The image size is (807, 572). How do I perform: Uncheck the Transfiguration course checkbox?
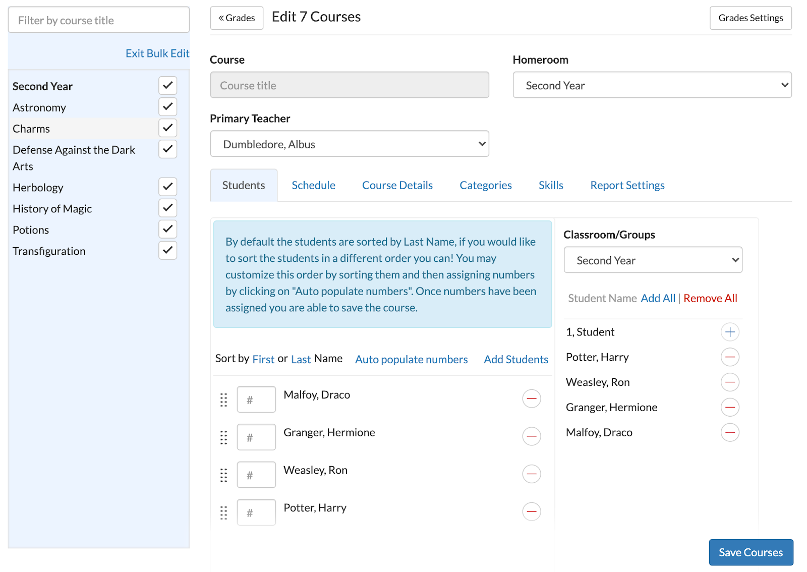[x=167, y=251]
